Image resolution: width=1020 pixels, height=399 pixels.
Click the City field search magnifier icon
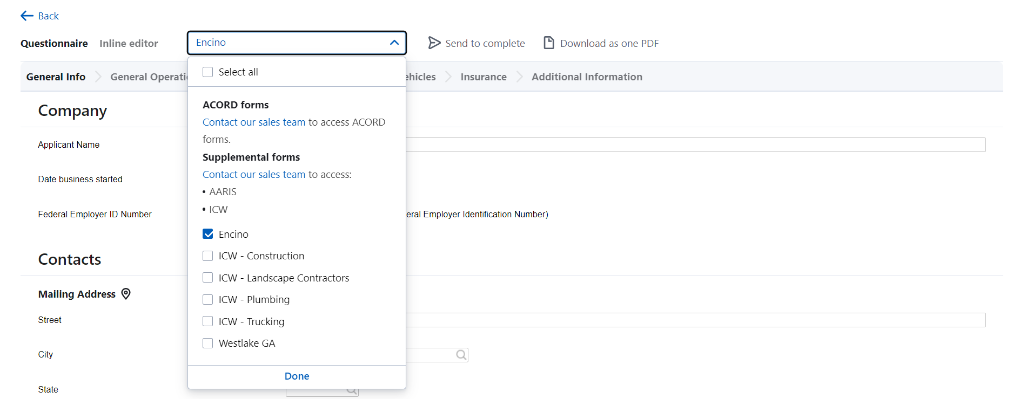[461, 355]
